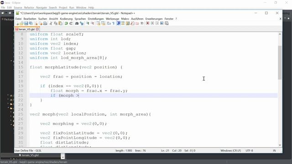Open Eclipse Refactor menu behind Notepad++
Image resolution: width=292 pixels, height=164 pixels.
pyautogui.click(x=29, y=8)
